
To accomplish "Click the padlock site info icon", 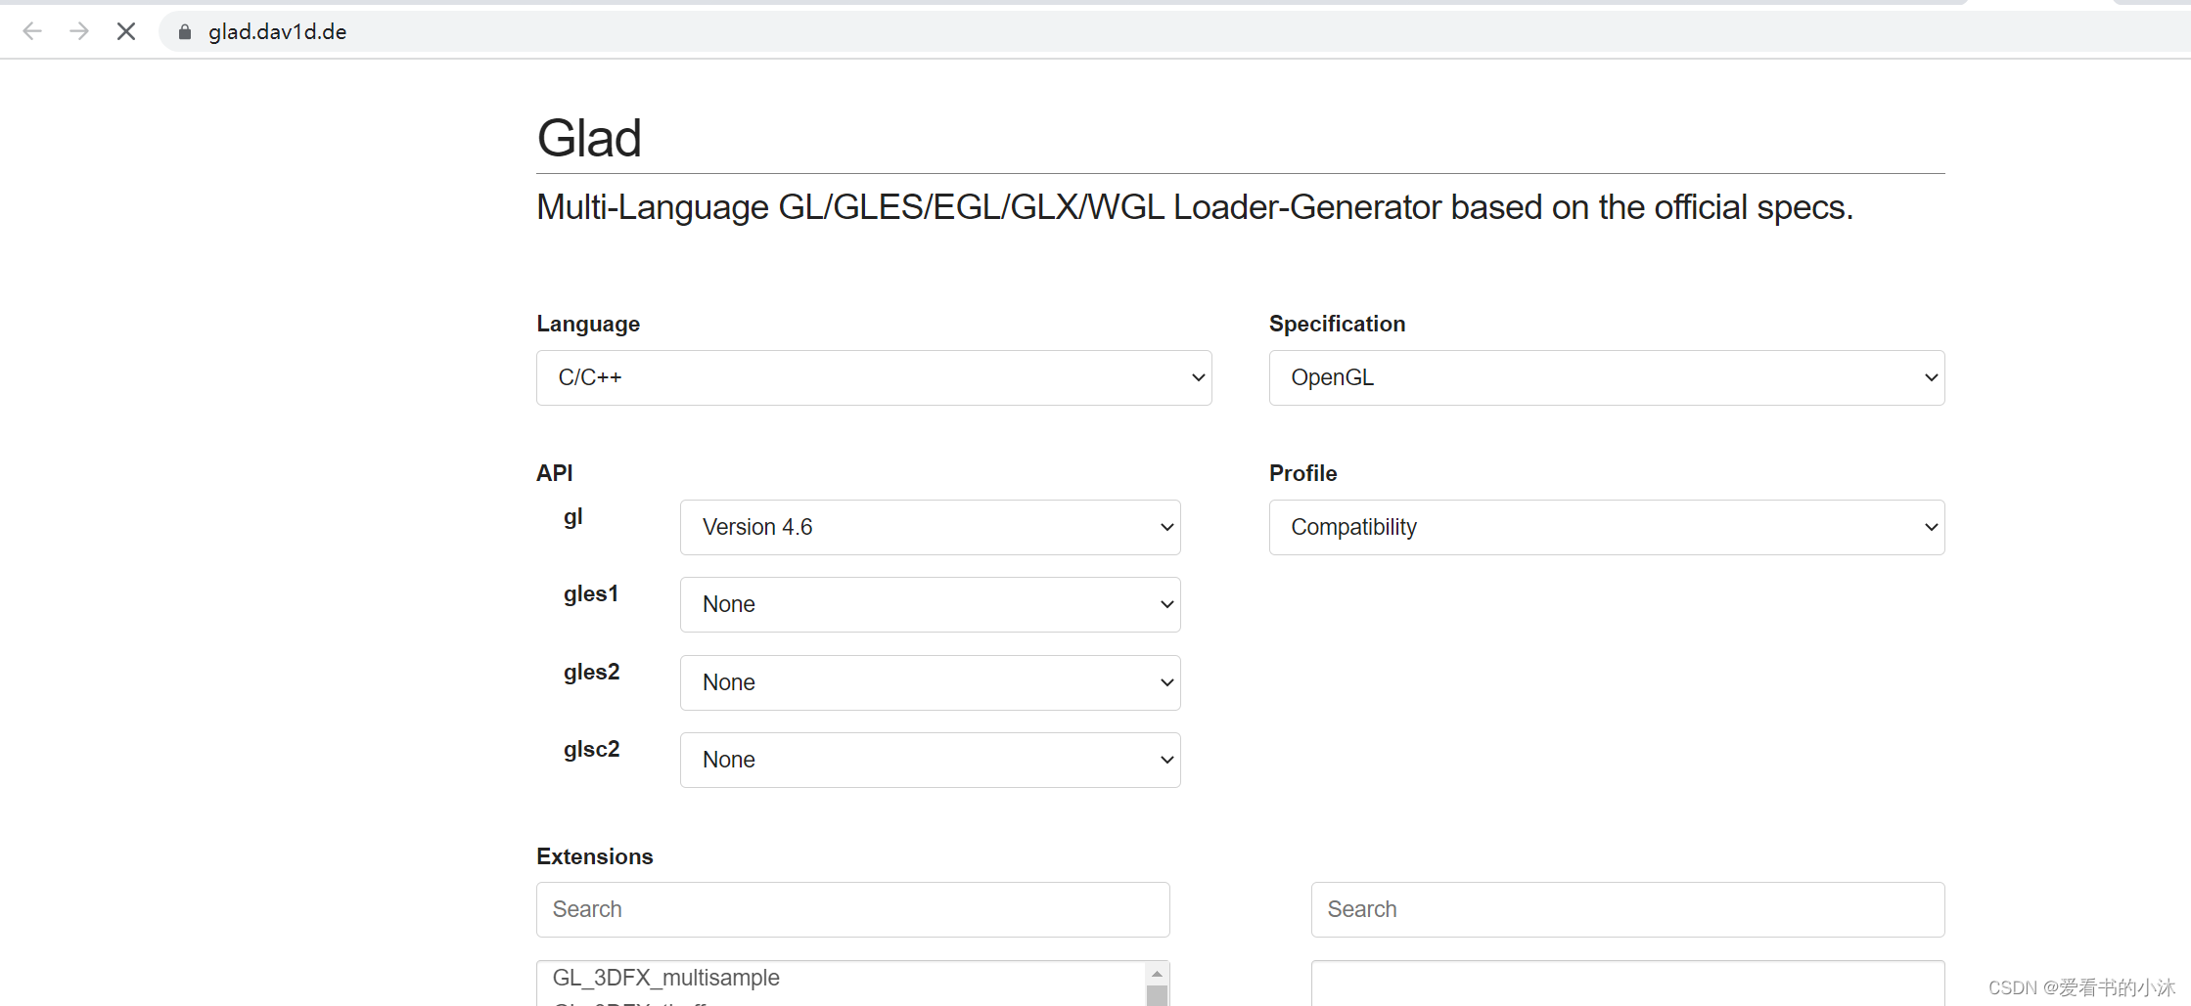I will pyautogui.click(x=185, y=32).
